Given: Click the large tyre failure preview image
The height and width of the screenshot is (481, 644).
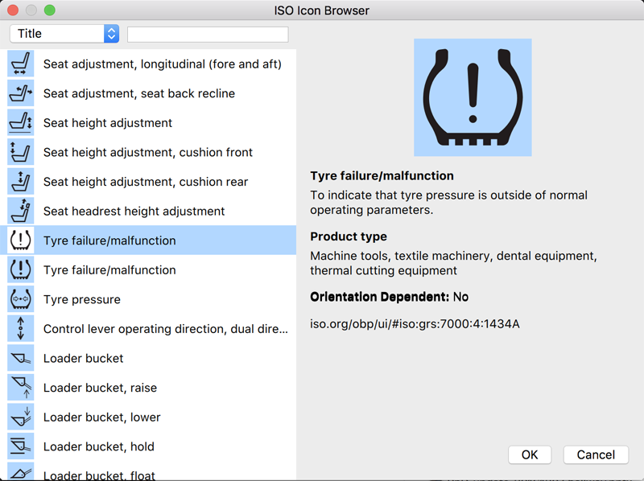Looking at the screenshot, I should tap(473, 97).
